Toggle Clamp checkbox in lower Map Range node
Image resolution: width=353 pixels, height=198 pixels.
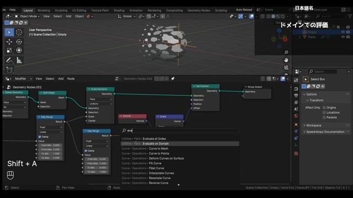(86, 151)
